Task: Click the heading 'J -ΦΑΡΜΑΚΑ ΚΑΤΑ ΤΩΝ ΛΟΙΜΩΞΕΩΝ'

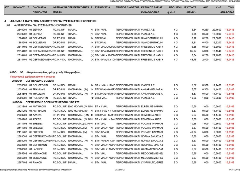Action: (x=51, y=21)
